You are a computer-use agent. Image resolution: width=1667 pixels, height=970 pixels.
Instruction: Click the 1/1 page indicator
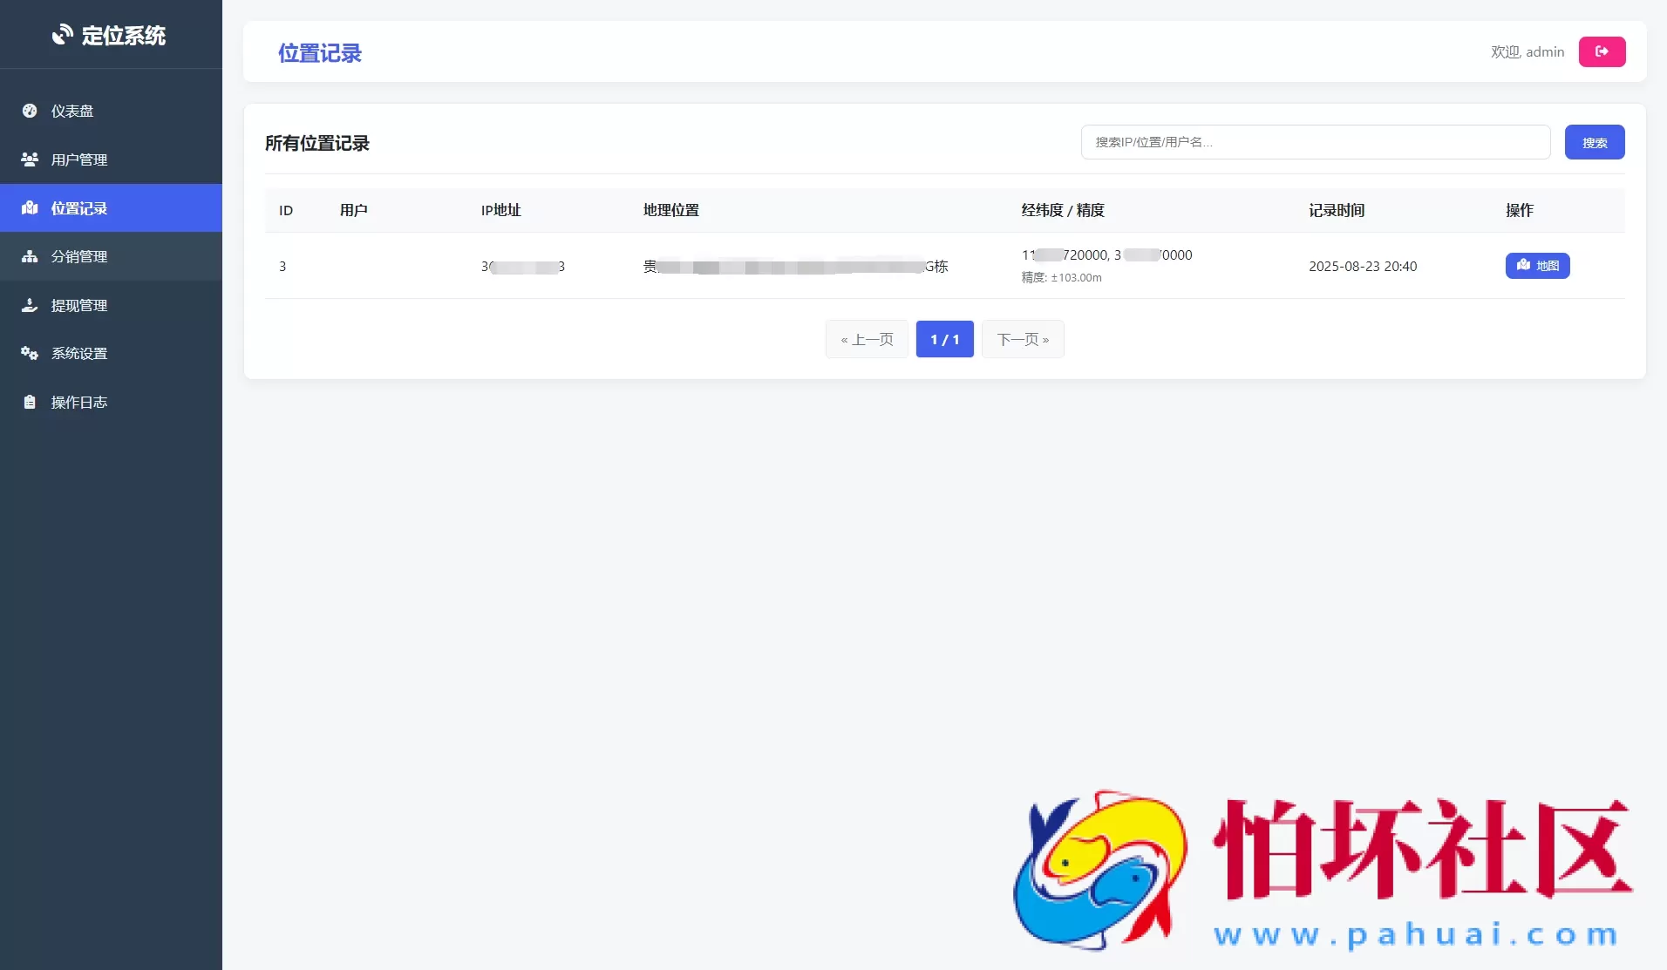944,339
